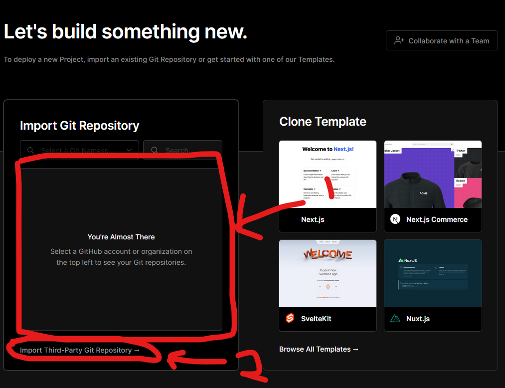This screenshot has height=388, width=505.
Task: Click the chevron arrow of Git Namespace dropdown
Action: click(x=129, y=150)
